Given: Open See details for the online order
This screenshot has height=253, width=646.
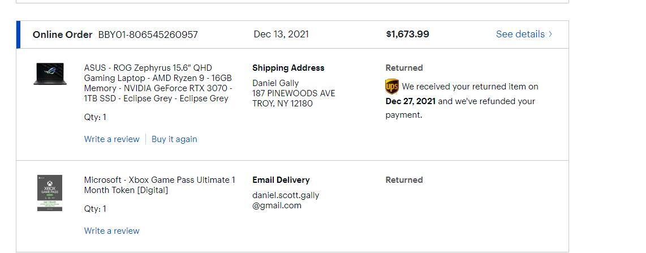Looking at the screenshot, I should point(520,34).
